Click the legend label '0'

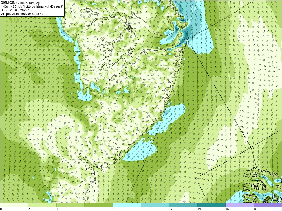1,209
